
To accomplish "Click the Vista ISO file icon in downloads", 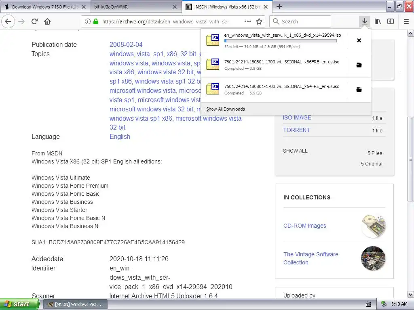I will point(213,40).
